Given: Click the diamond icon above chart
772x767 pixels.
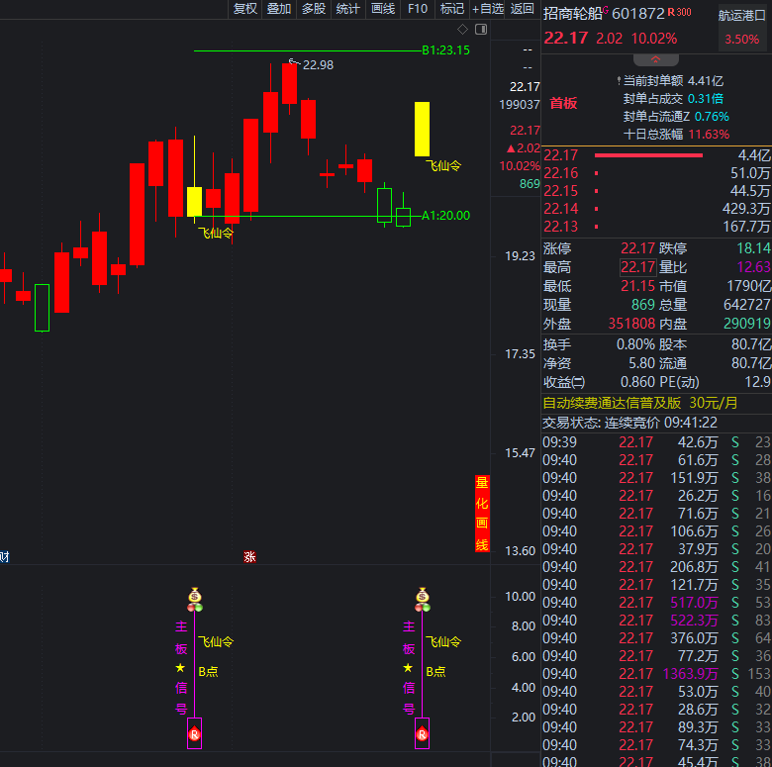Looking at the screenshot, I should (462, 30).
